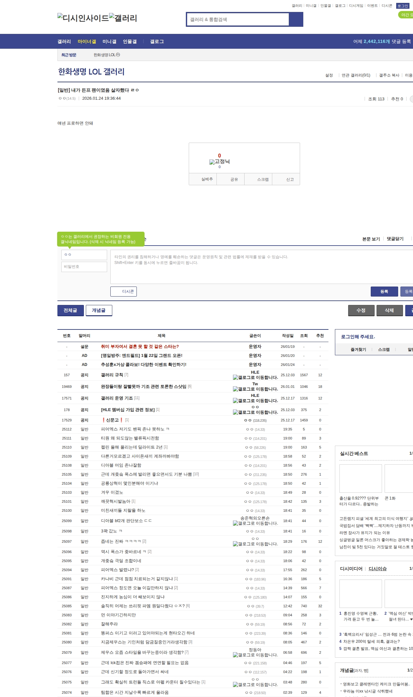Switch to the 개념글 tab
Viewport: 413px width, 697px height.
pyautogui.click(x=99, y=310)
